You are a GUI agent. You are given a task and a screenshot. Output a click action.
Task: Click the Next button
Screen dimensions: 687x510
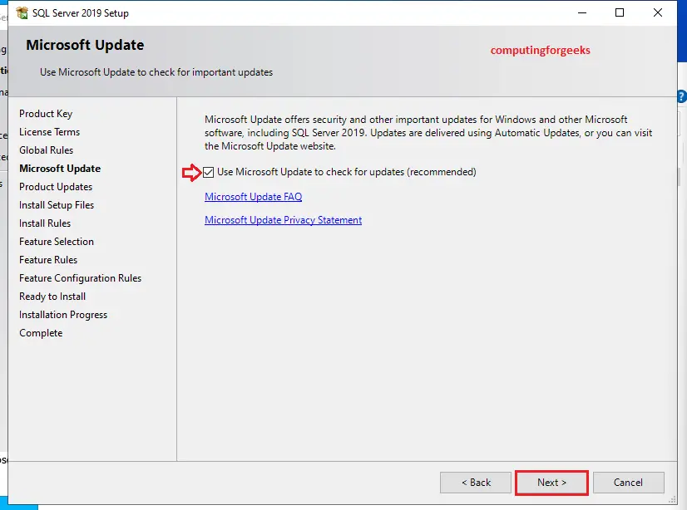pos(551,483)
